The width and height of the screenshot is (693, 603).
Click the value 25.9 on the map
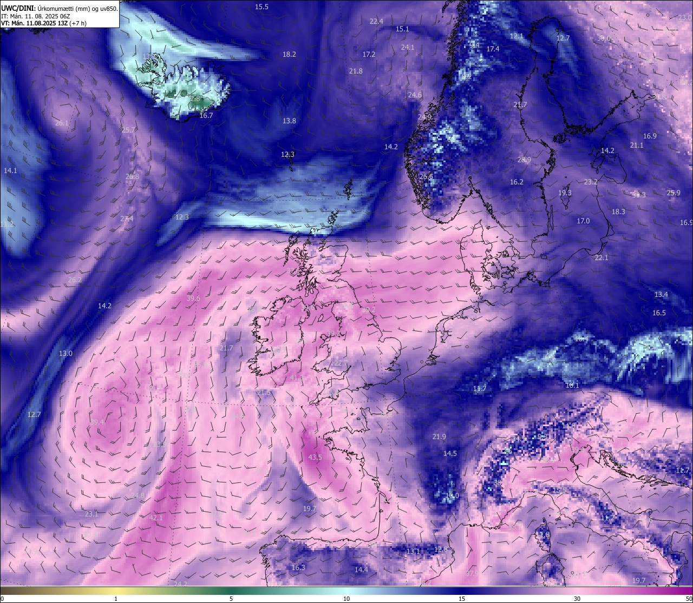[674, 193]
